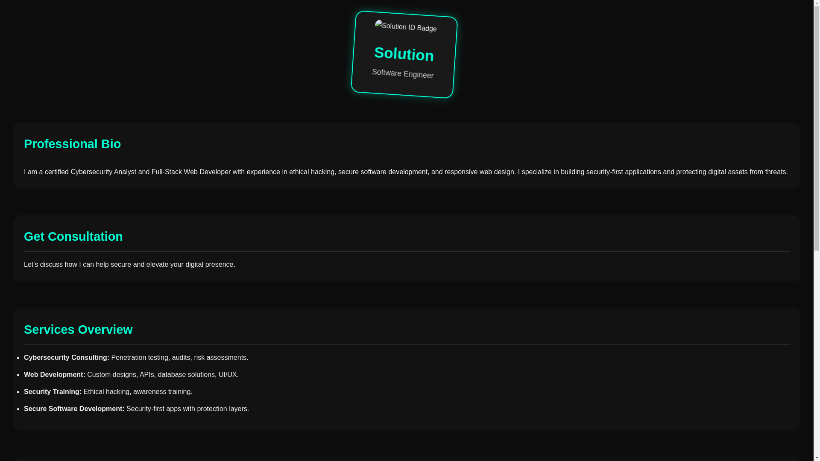Click the Solution ID Badge image
820x461 pixels.
tap(406, 27)
